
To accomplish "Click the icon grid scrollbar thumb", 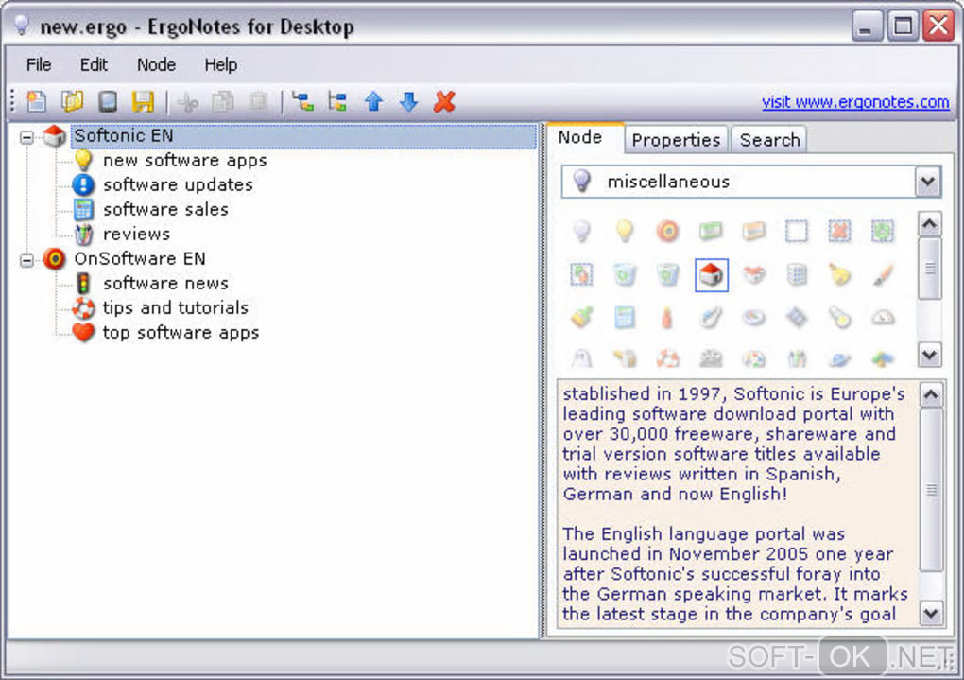I will (930, 269).
